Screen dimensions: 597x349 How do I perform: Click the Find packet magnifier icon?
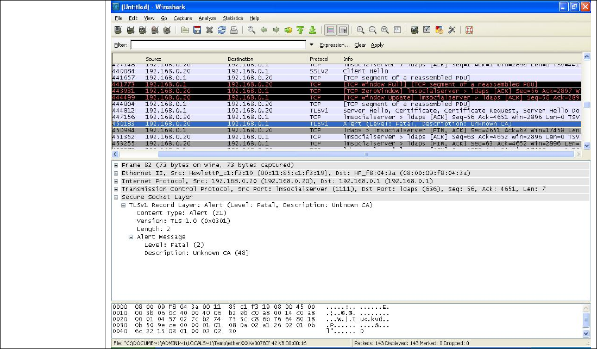click(x=252, y=30)
